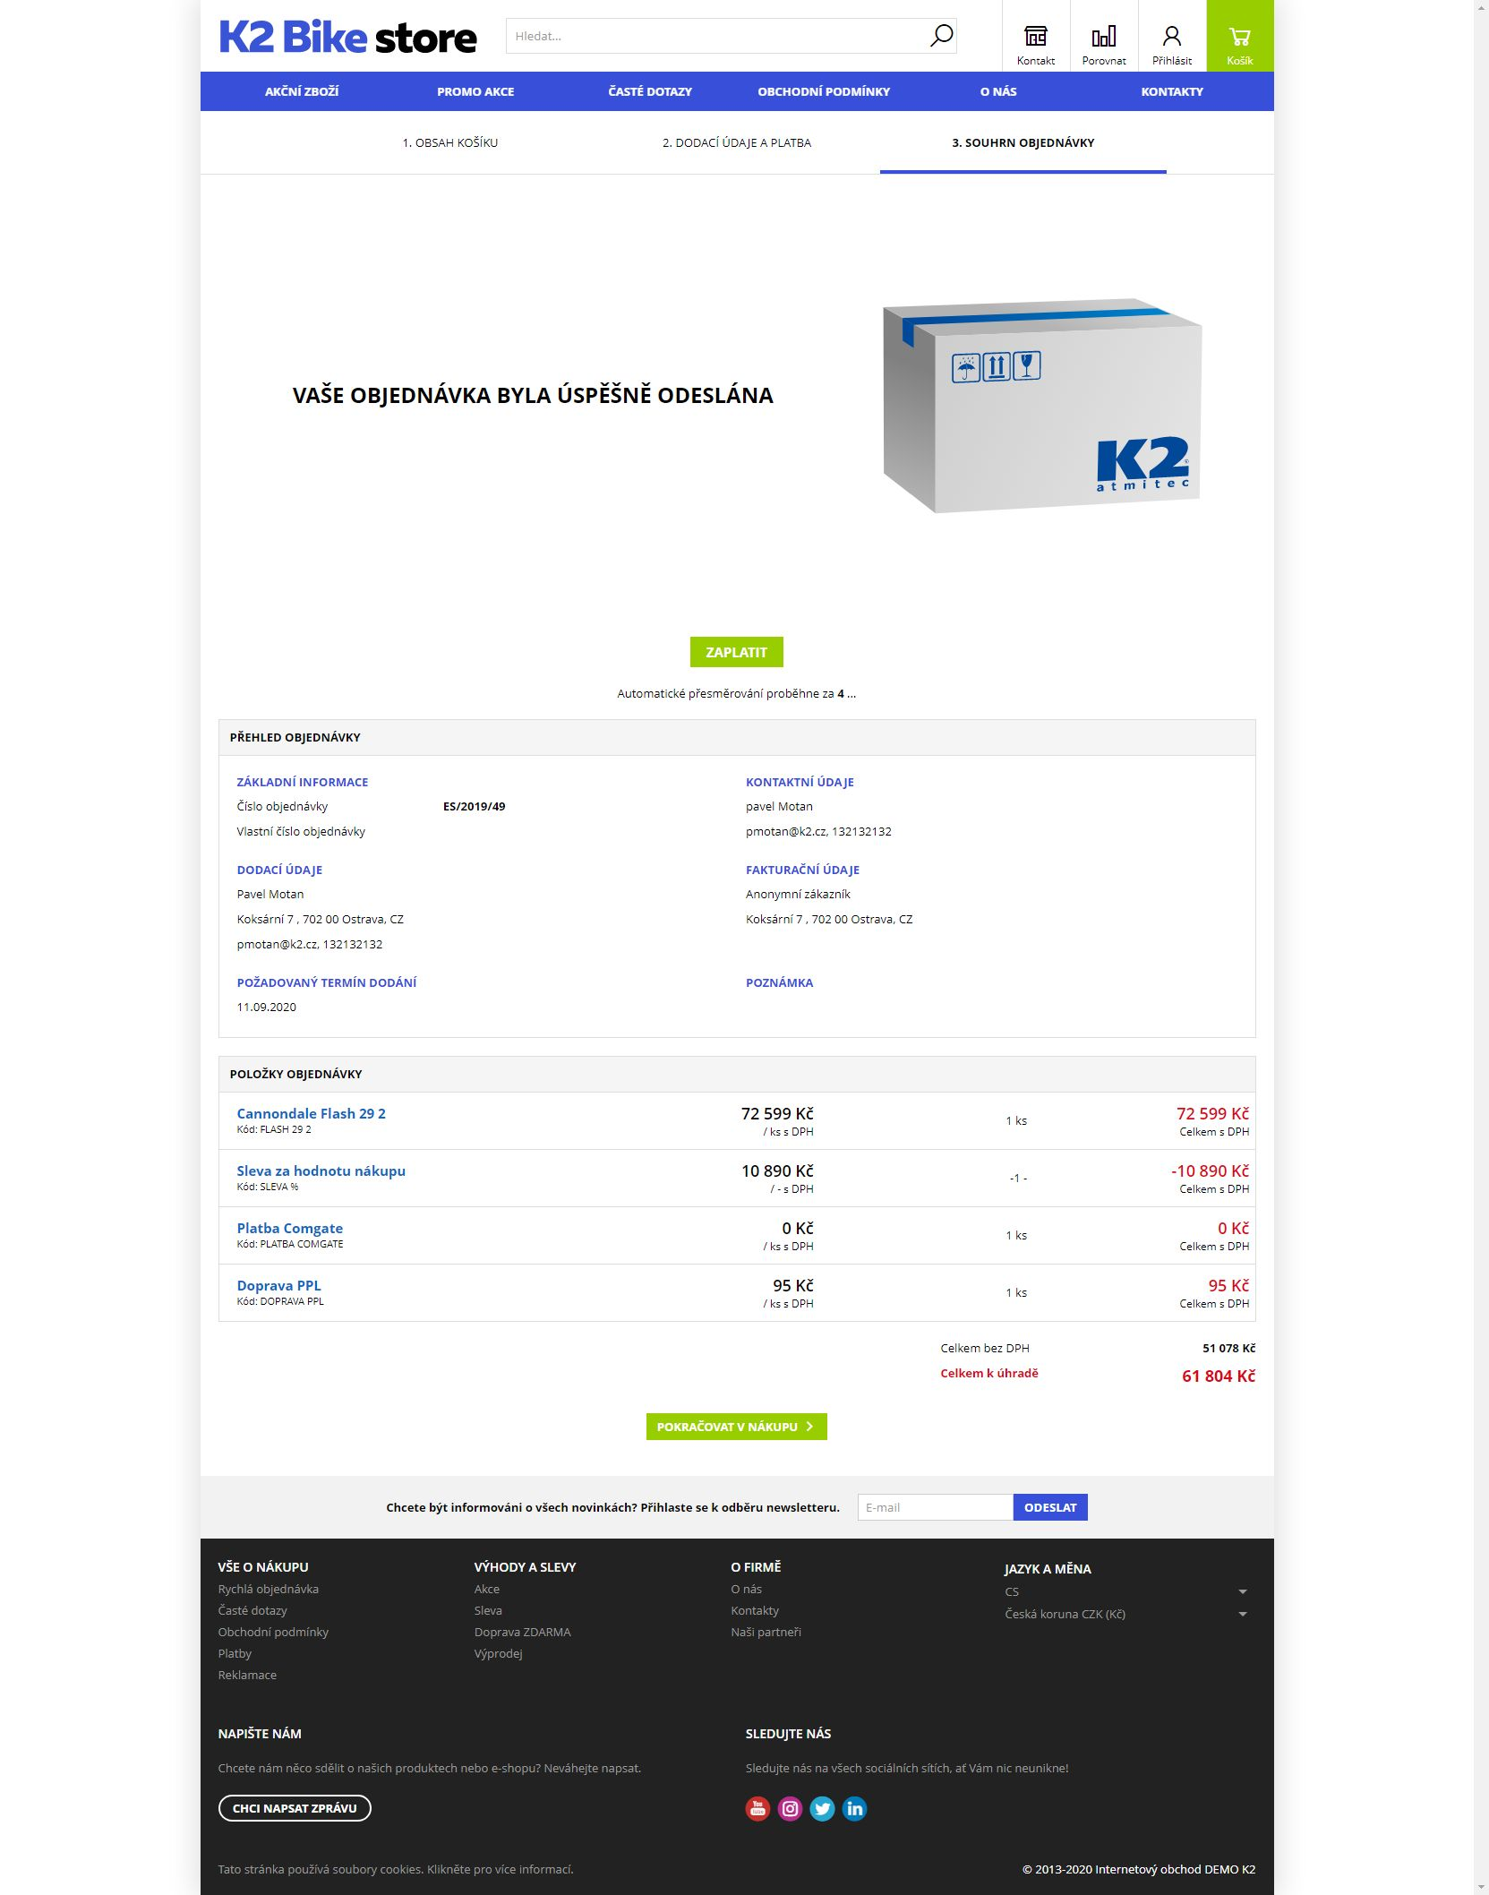Open the Časté dotazy menu item
Image resolution: width=1489 pixels, height=1895 pixels.
click(650, 91)
